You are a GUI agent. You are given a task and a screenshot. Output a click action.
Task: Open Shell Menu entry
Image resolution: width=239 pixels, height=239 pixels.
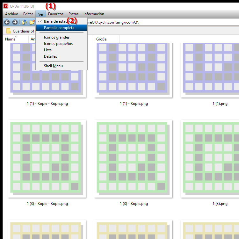click(62, 66)
